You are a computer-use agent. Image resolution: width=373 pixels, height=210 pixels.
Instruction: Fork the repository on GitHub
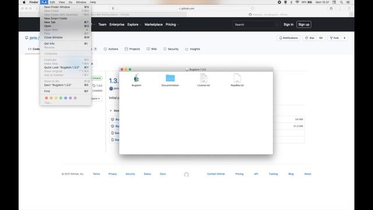pos(334,38)
